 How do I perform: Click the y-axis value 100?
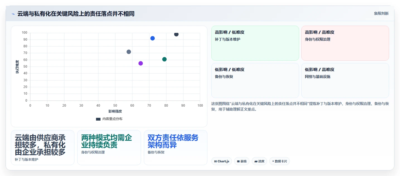click(25, 33)
